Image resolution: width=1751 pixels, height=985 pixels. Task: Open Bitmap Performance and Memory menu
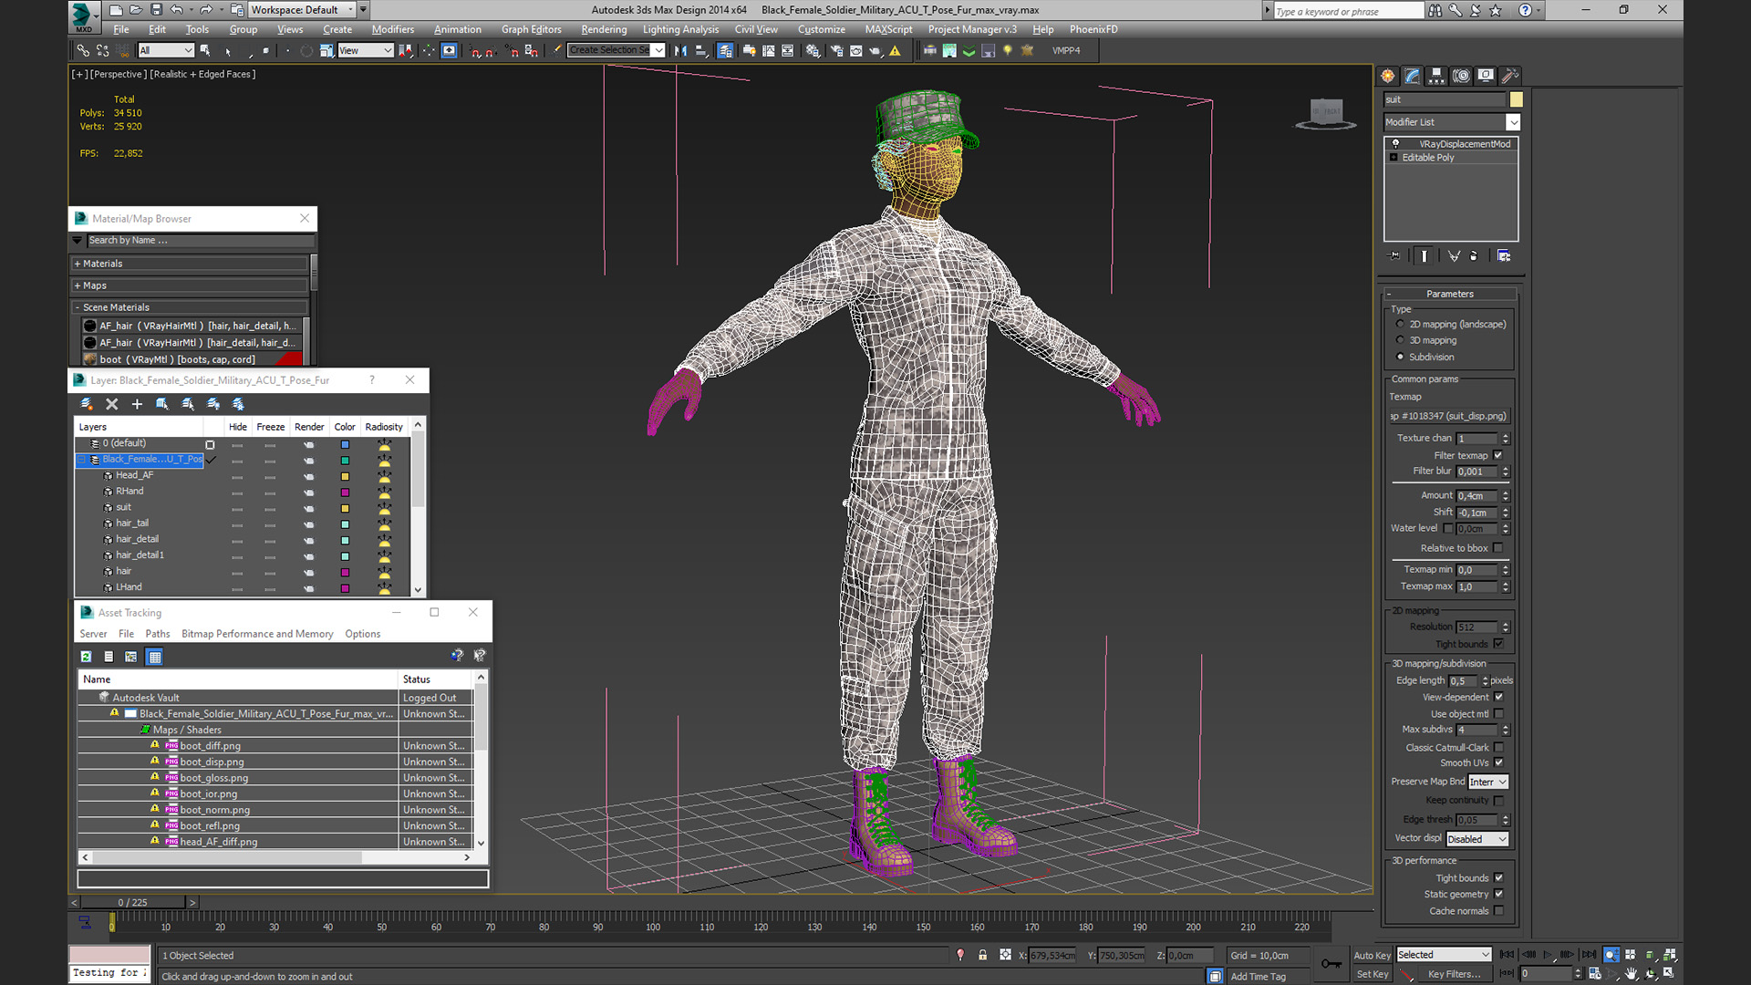tap(257, 634)
